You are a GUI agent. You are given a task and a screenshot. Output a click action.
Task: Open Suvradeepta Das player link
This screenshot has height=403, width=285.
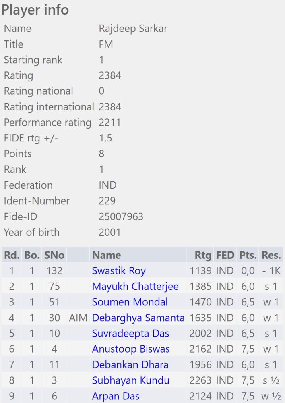click(x=130, y=334)
